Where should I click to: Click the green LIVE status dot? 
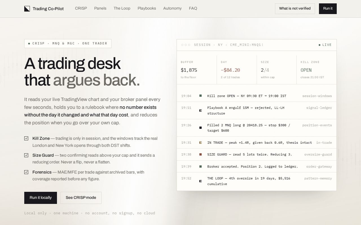(320, 45)
